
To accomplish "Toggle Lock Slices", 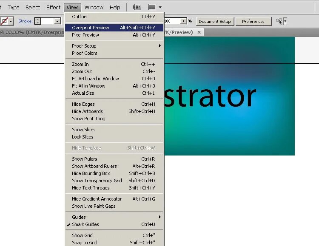I will pos(114,137).
